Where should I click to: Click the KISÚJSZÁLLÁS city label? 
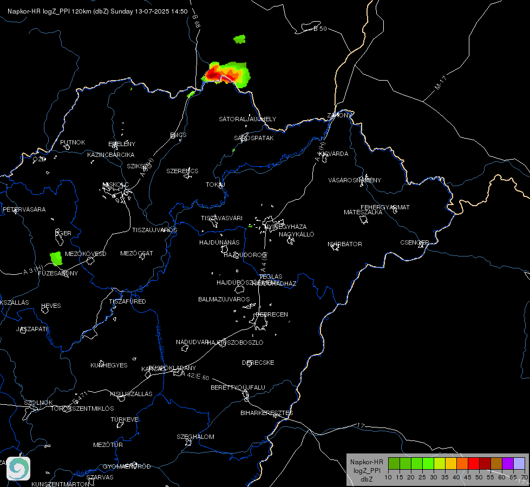(x=131, y=394)
